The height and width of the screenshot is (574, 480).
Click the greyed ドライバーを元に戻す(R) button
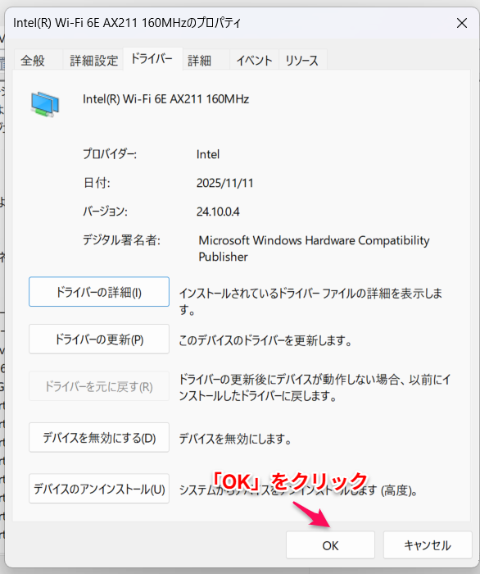(99, 386)
